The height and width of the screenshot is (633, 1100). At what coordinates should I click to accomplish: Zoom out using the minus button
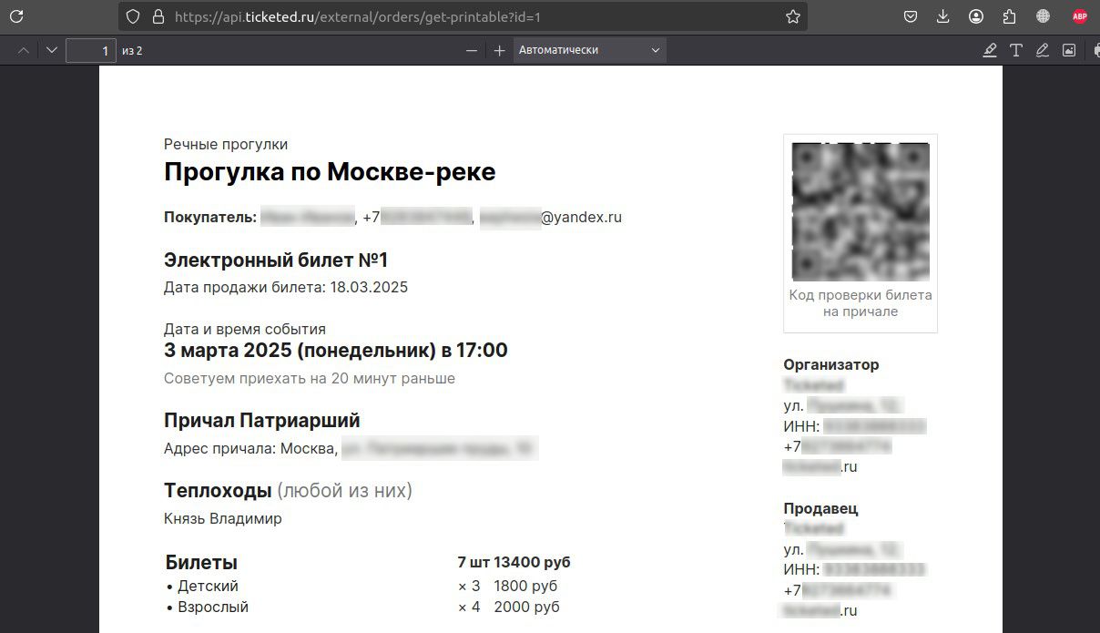(x=472, y=50)
